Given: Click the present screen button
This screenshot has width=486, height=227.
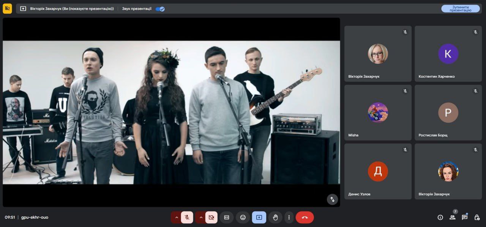Looking at the screenshot, I should tap(259, 218).
